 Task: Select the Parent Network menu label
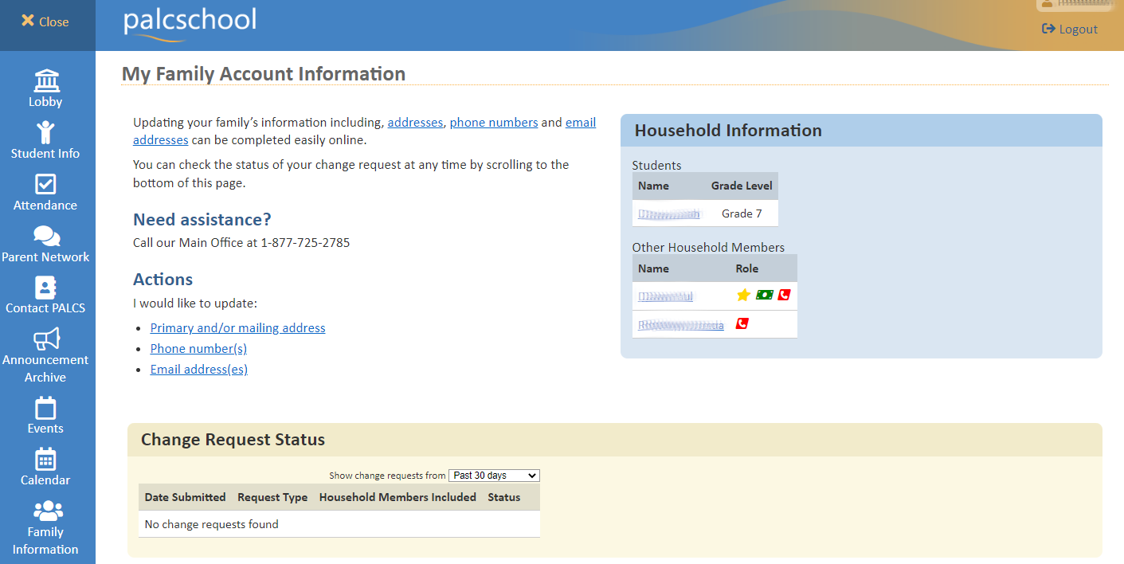[45, 257]
